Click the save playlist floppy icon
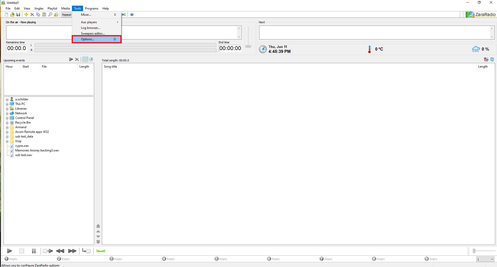Viewport: 497px width, 267px height. (x=18, y=15)
